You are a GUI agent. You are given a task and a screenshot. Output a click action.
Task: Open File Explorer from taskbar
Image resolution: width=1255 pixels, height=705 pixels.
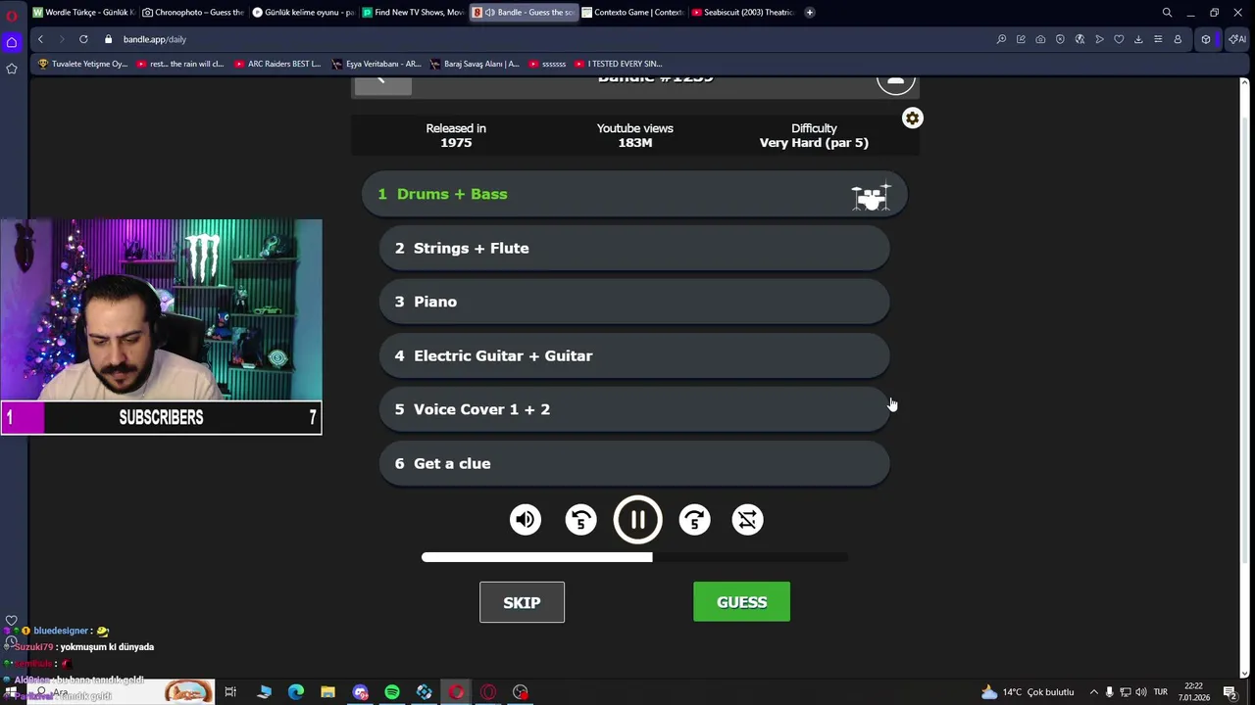pyautogui.click(x=327, y=692)
